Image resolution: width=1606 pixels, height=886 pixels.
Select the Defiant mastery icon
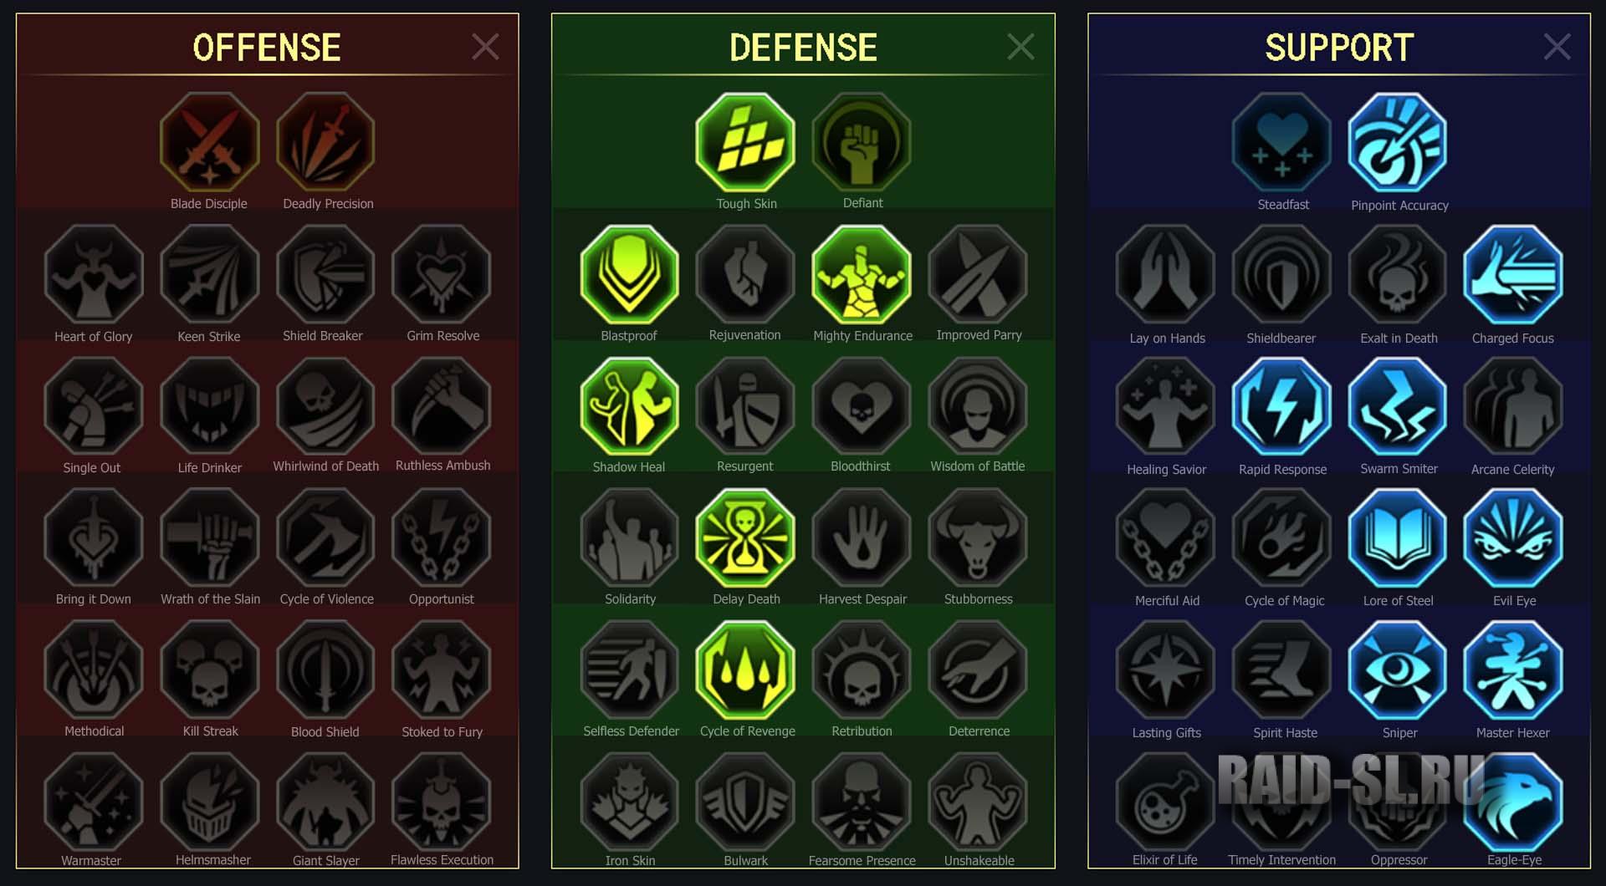[x=862, y=142]
